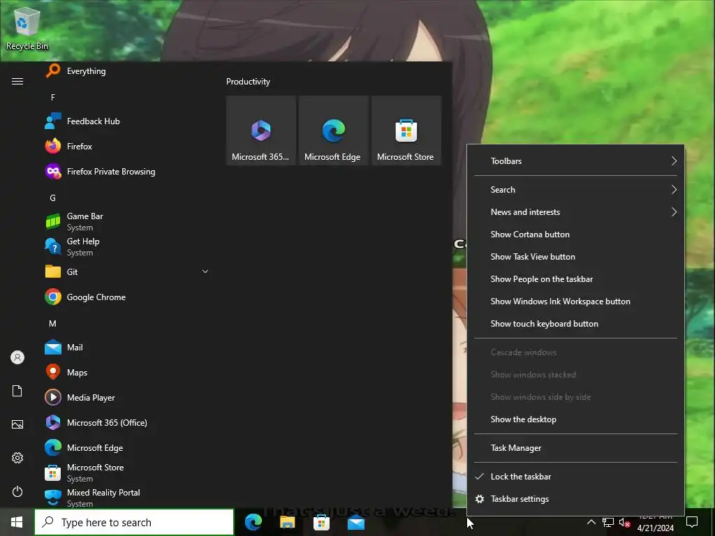
Task: Toggle Show Task View button option
Action: click(575, 257)
